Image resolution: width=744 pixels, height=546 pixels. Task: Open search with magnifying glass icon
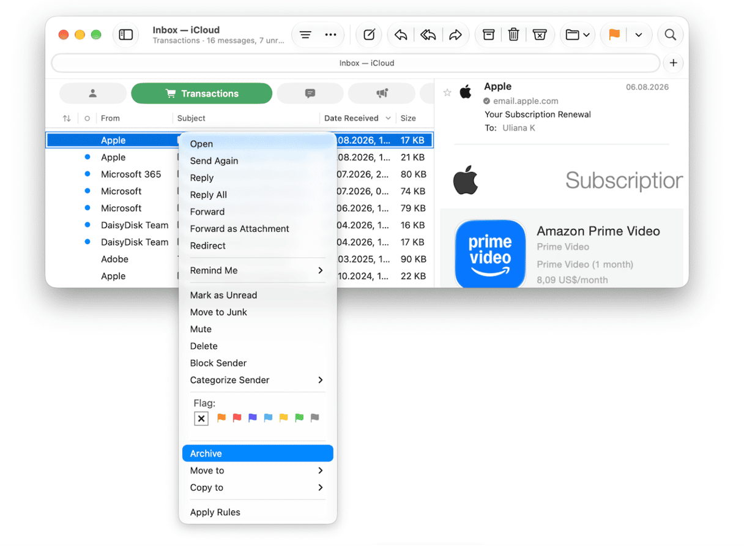tap(671, 35)
